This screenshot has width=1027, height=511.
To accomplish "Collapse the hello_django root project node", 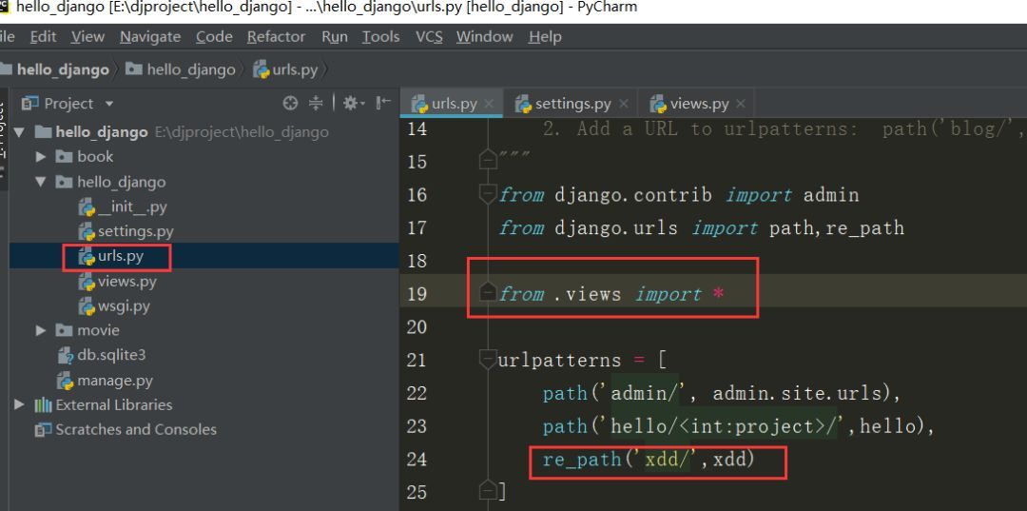I will 19,132.
